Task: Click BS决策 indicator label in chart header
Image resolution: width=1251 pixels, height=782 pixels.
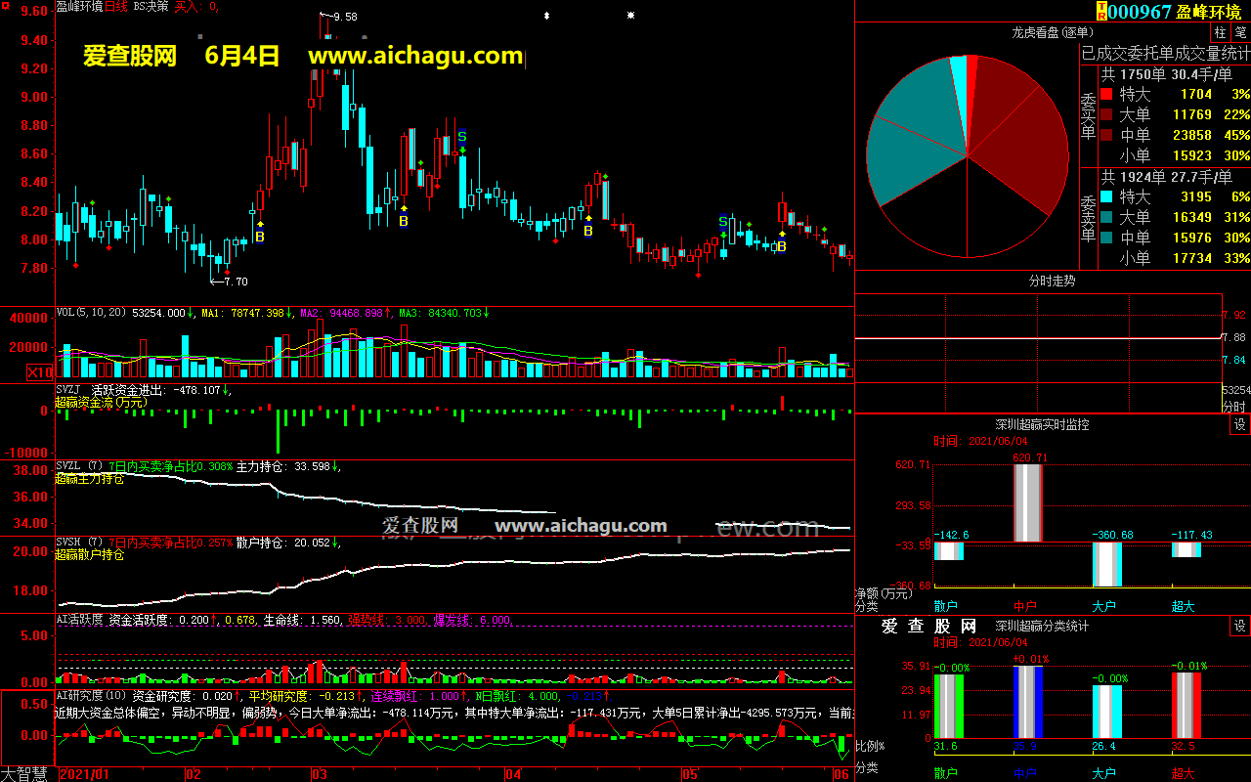Action: (151, 6)
